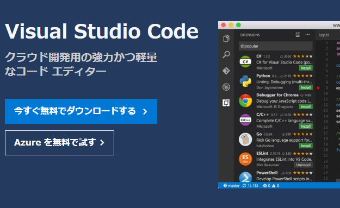Screen dimensions: 340x208
Task: Click the Python extension logo
Action: 245,81
